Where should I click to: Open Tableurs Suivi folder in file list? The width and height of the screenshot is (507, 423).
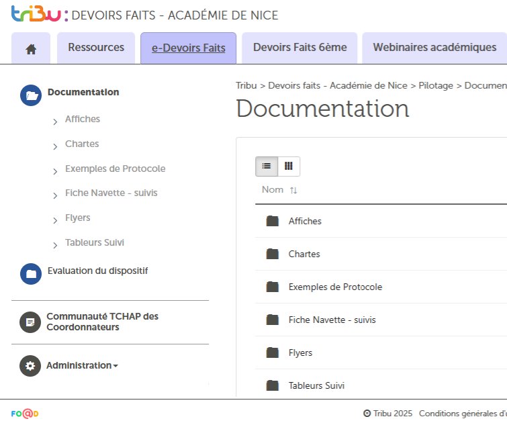pos(316,385)
